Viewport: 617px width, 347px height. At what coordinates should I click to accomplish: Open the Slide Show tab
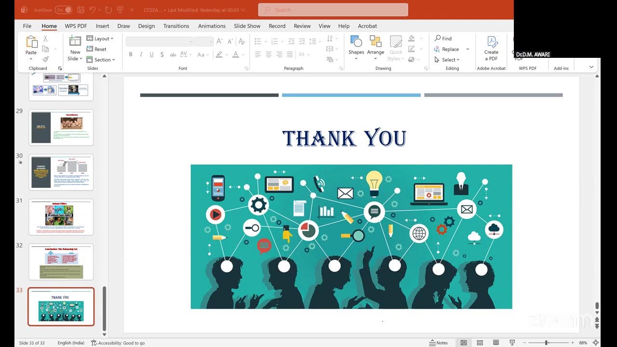tap(247, 26)
